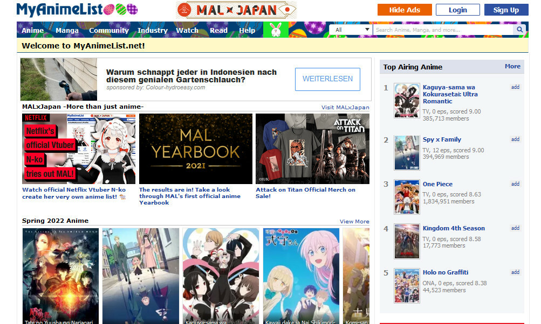Add Spy x Family to your list
This screenshot has width=541, height=324.
[516, 139]
